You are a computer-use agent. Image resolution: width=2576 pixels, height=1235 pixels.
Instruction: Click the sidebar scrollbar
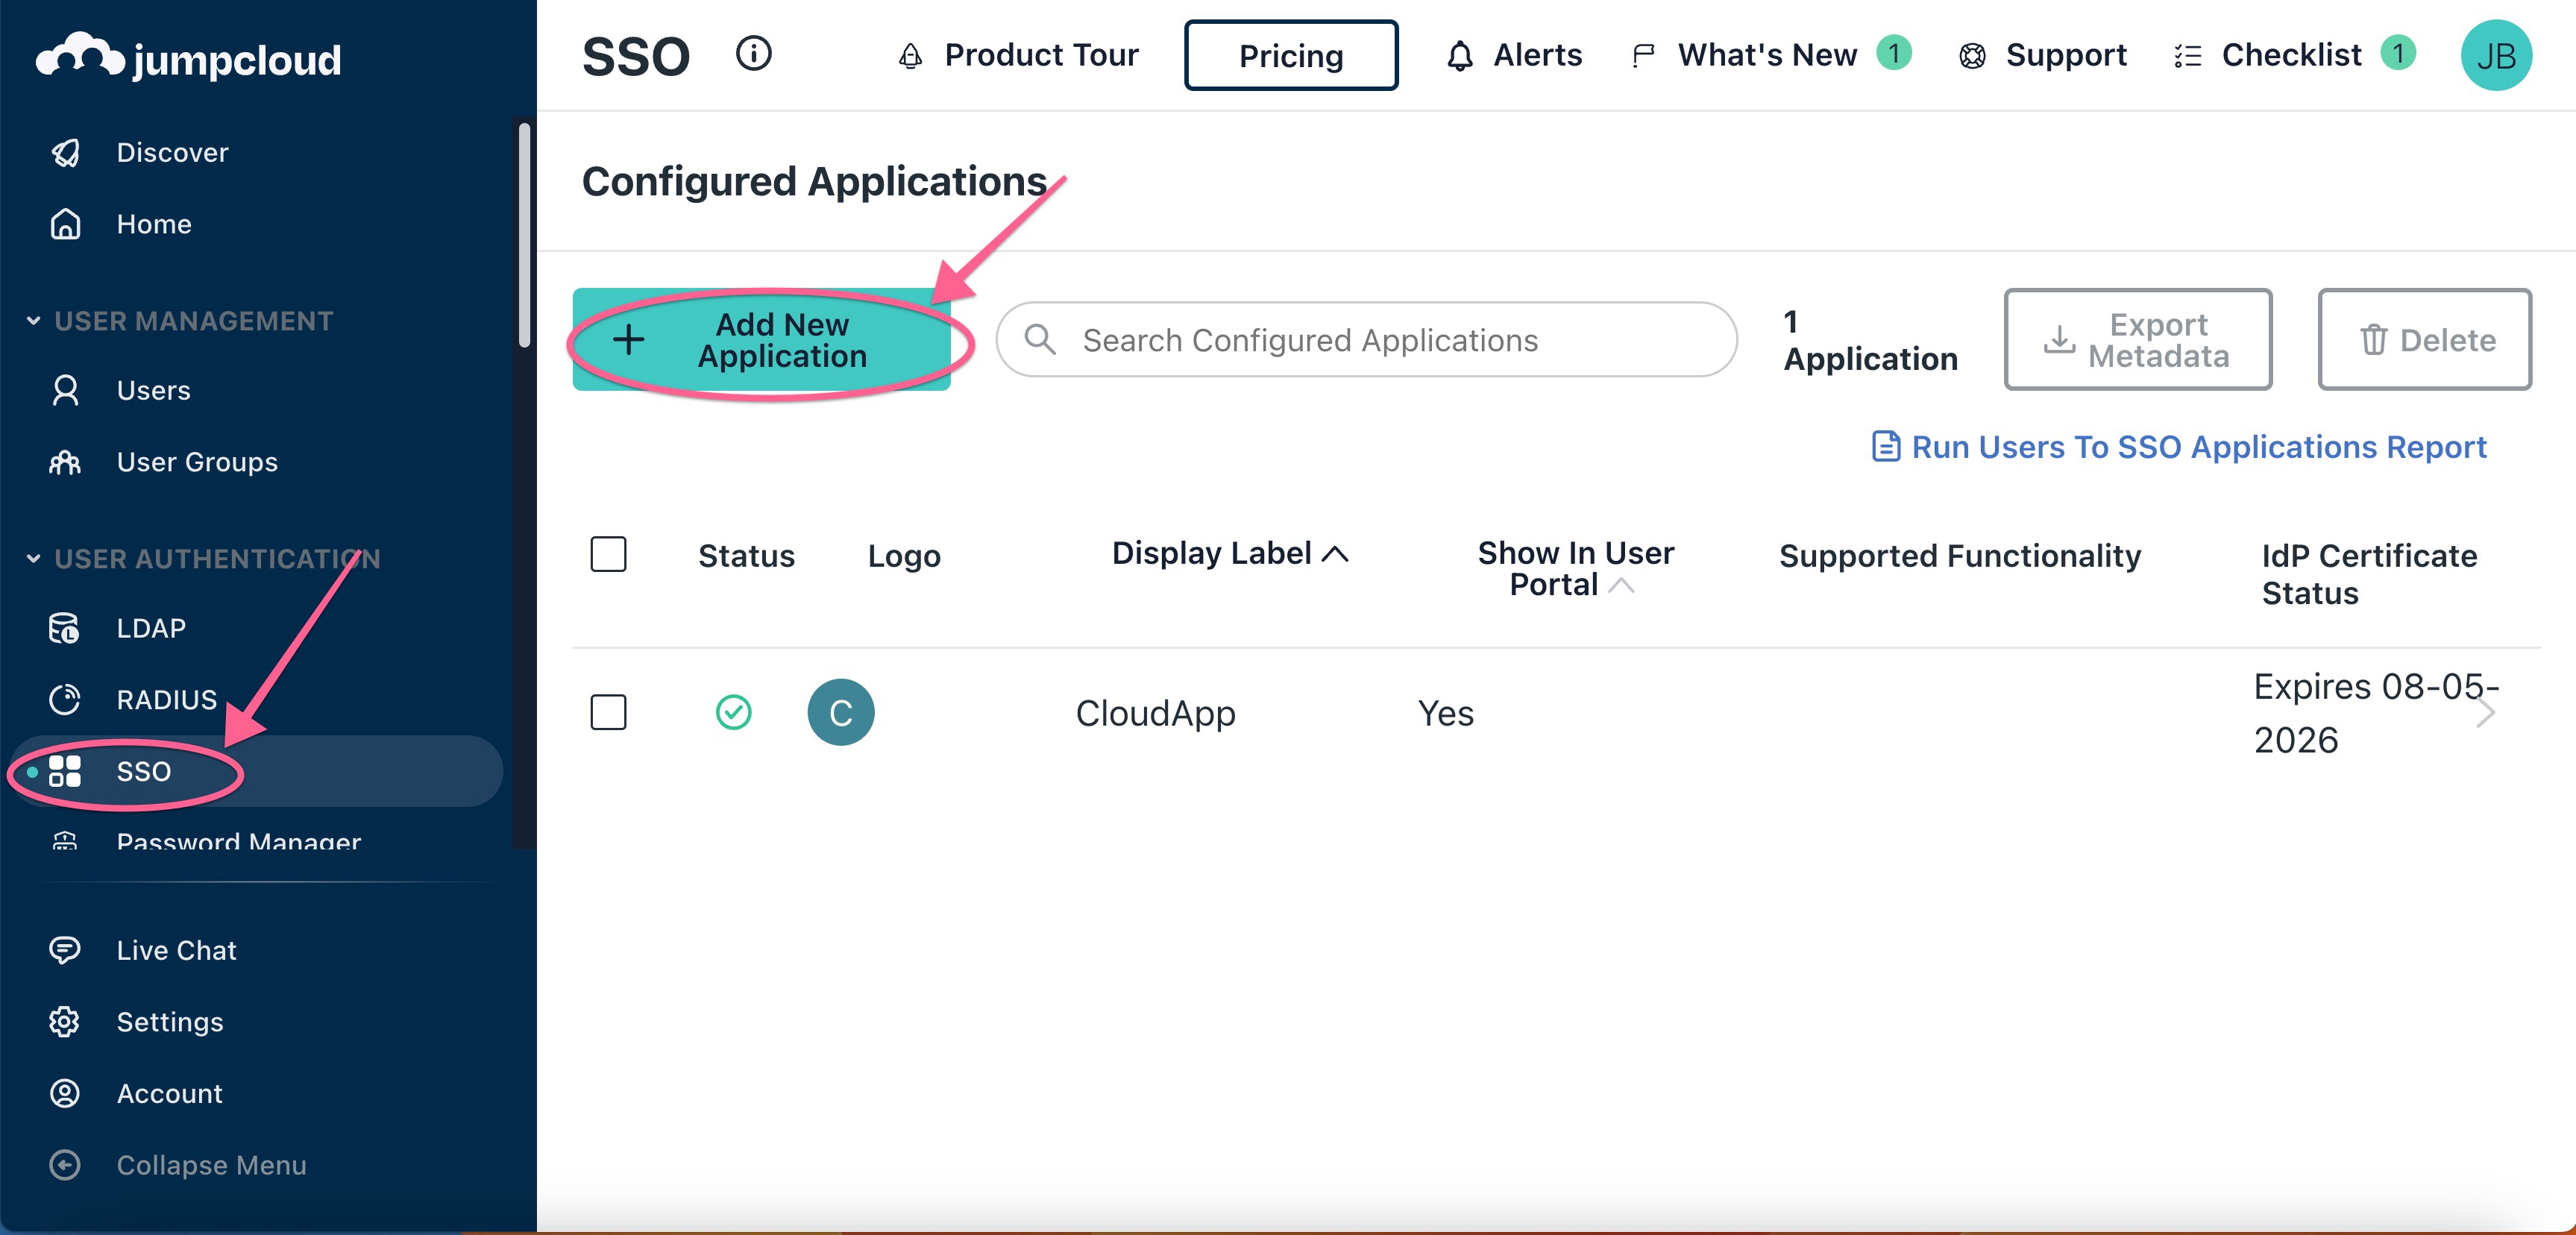525,236
